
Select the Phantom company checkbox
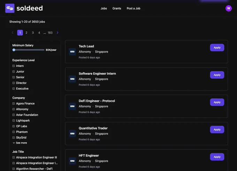pyautogui.click(x=14, y=132)
